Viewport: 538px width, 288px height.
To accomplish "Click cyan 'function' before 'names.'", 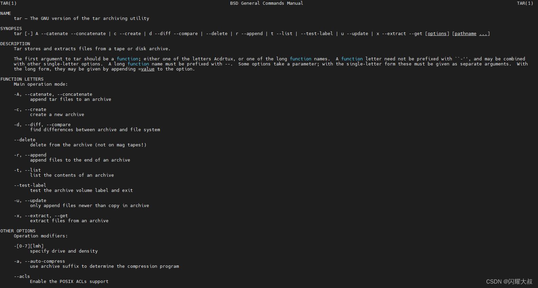I will tap(301, 59).
